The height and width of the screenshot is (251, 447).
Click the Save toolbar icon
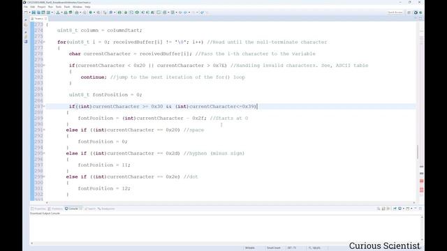tap(34, 13)
